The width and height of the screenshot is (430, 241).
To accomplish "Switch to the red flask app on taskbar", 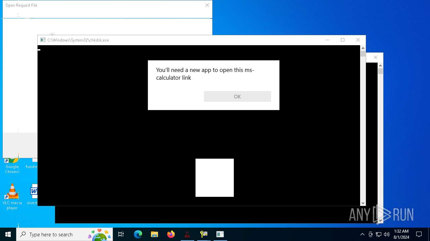I will pos(187,234).
